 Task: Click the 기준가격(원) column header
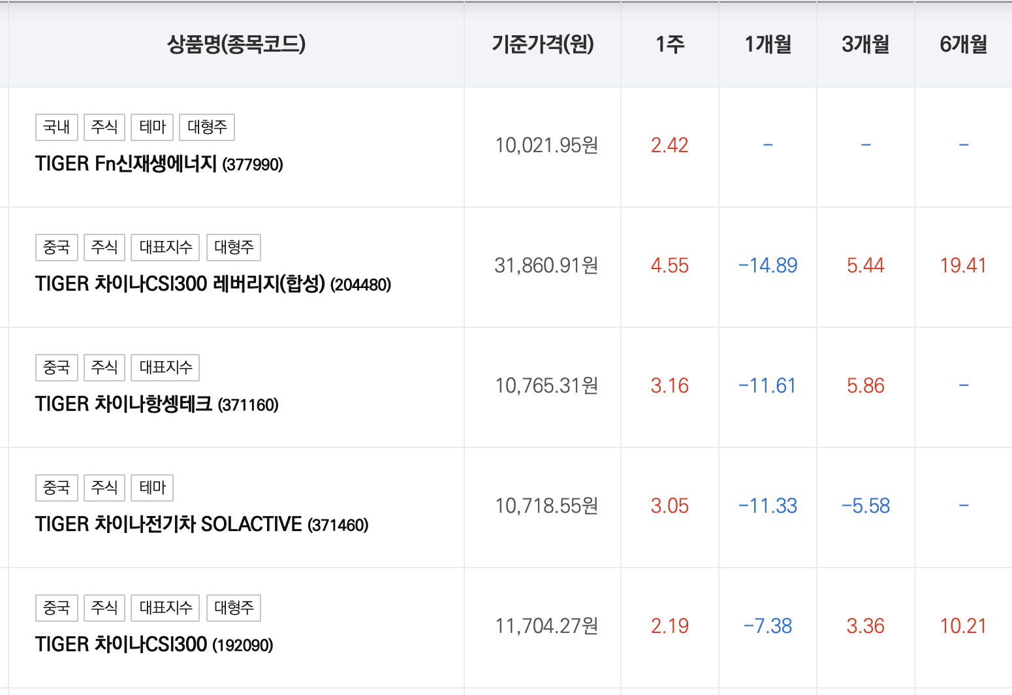(x=543, y=44)
